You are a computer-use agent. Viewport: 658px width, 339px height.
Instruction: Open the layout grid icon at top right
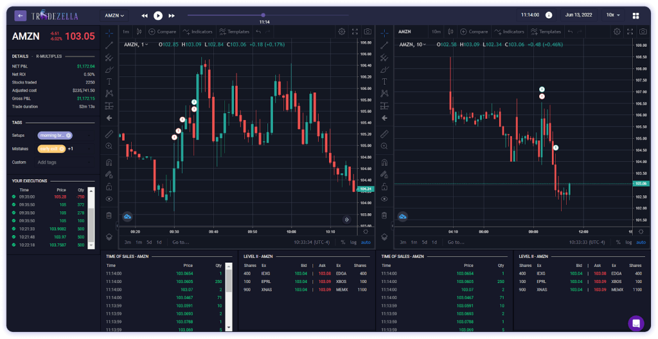click(x=636, y=15)
